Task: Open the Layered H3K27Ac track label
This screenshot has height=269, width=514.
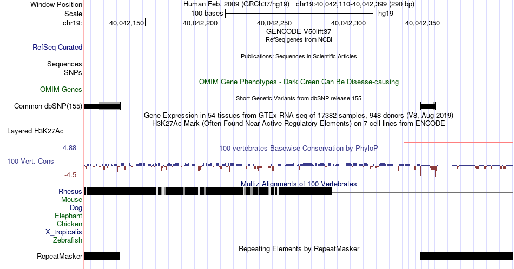Action: pos(35,131)
